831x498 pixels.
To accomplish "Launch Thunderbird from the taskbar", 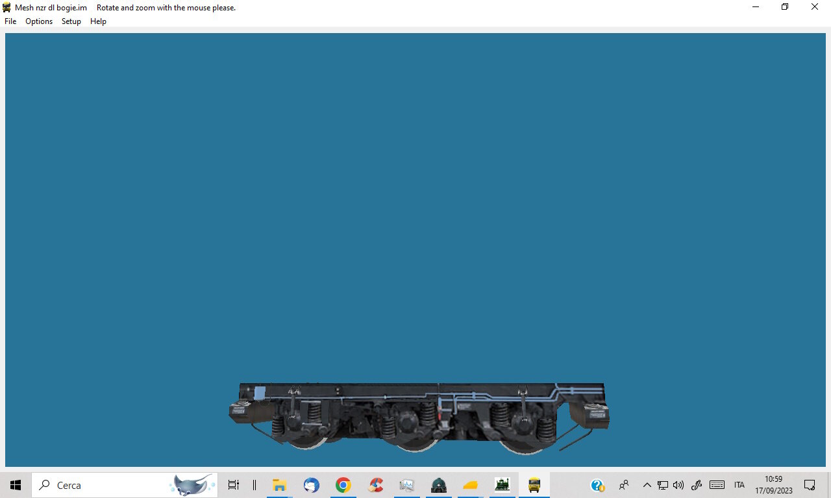I will pyautogui.click(x=312, y=485).
